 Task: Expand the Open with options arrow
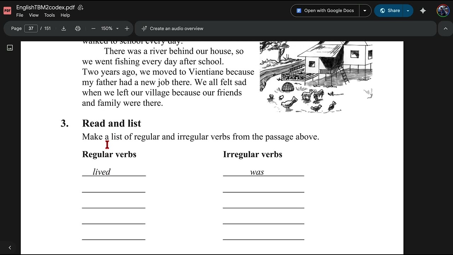[x=365, y=11]
